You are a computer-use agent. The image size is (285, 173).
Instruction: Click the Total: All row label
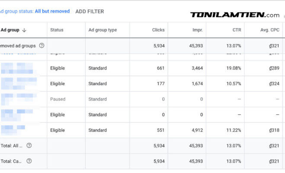[x=11, y=146]
